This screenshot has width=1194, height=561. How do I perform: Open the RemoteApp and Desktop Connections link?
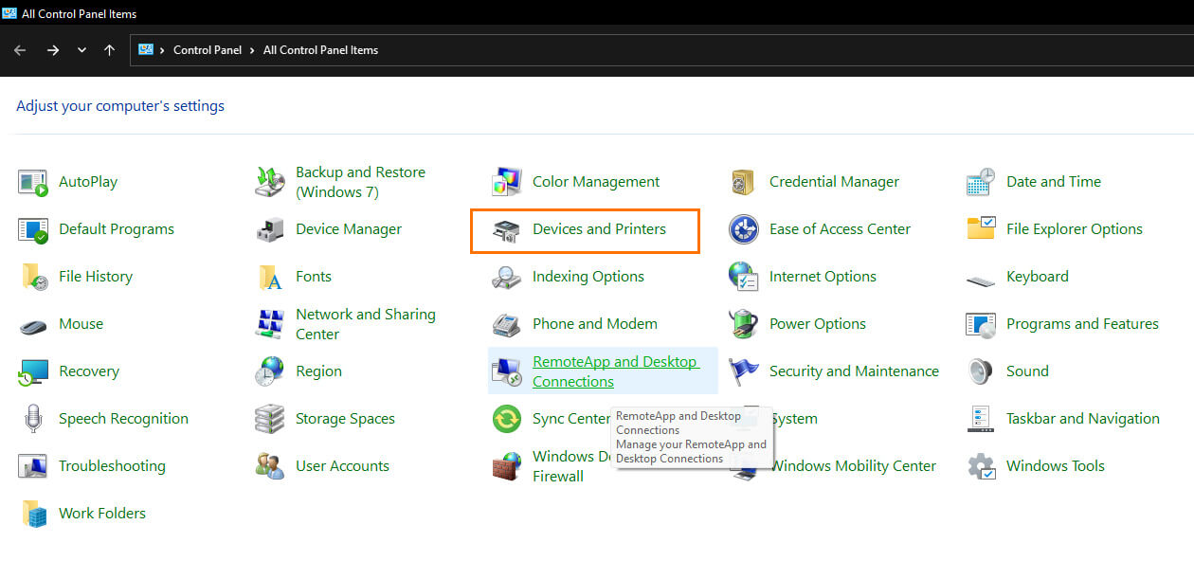[615, 371]
